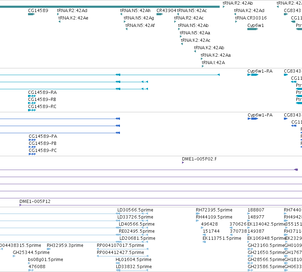Screen dimensions: 302x272
Task: Open the Cyp6w1 gene label
Action: tap(256, 25)
